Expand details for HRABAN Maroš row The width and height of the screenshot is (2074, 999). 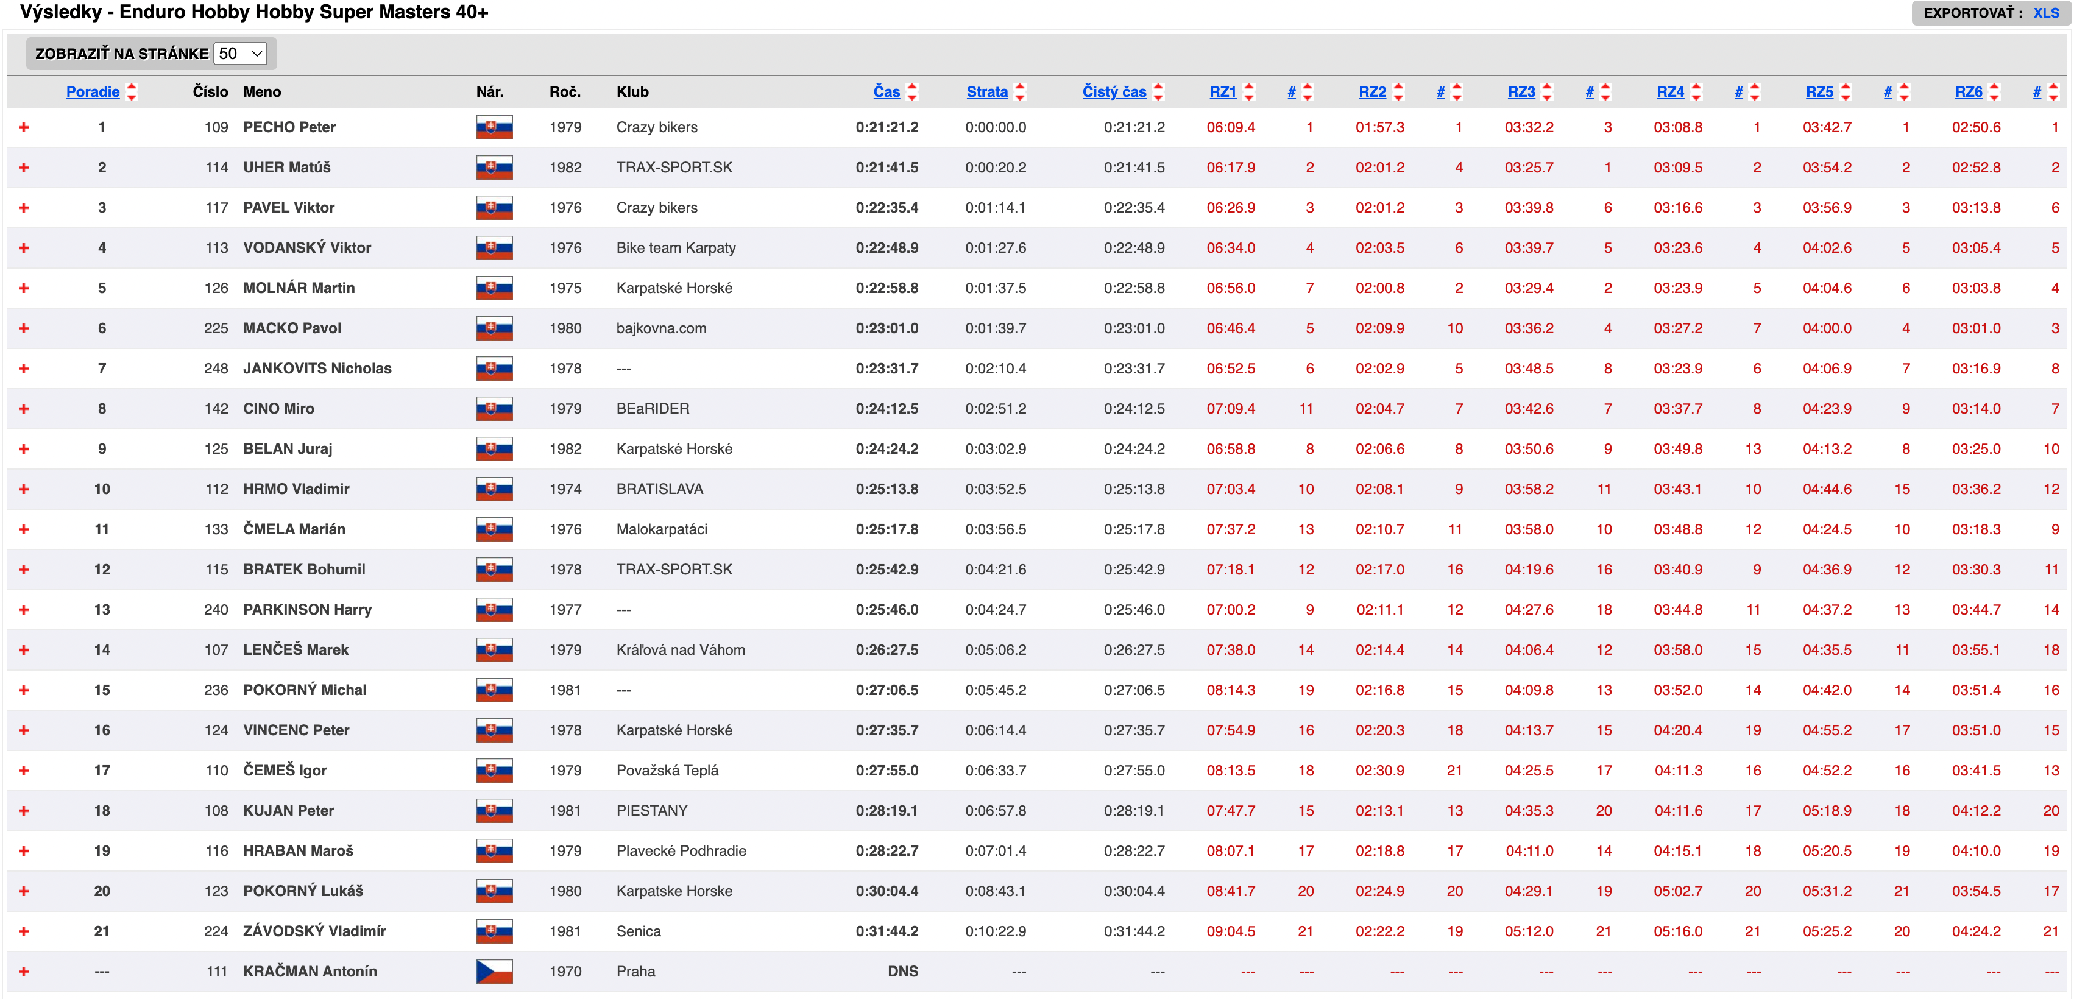(x=23, y=852)
